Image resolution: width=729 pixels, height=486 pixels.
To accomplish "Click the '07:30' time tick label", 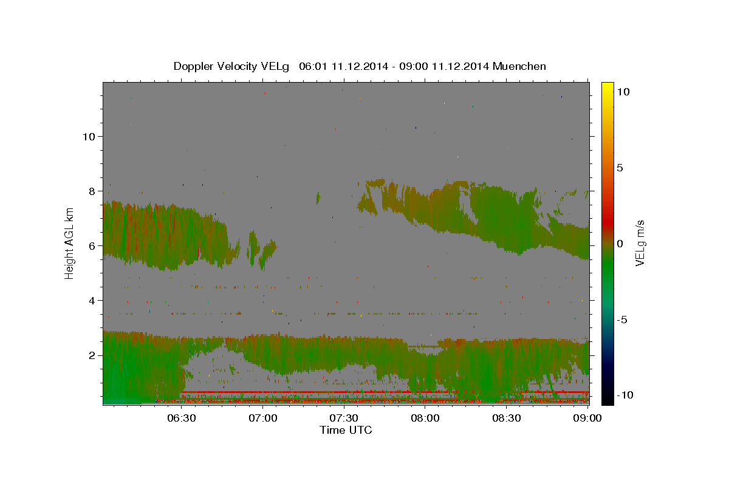I will pos(344,418).
